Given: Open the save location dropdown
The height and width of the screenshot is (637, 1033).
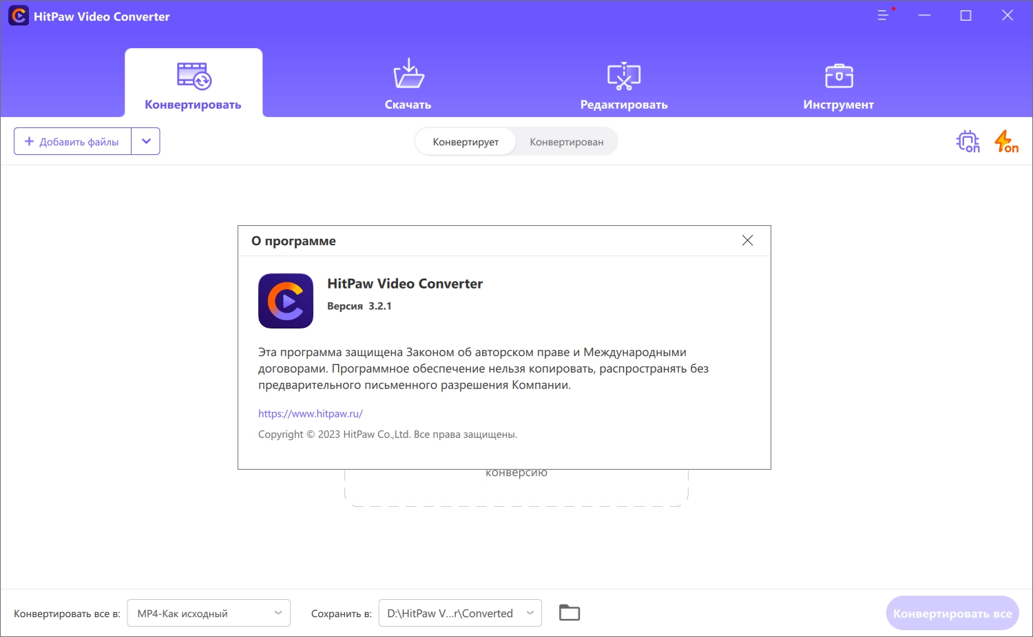Looking at the screenshot, I should click(460, 613).
